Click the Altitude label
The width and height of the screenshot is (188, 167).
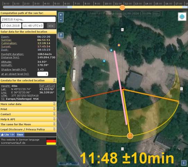6,62
